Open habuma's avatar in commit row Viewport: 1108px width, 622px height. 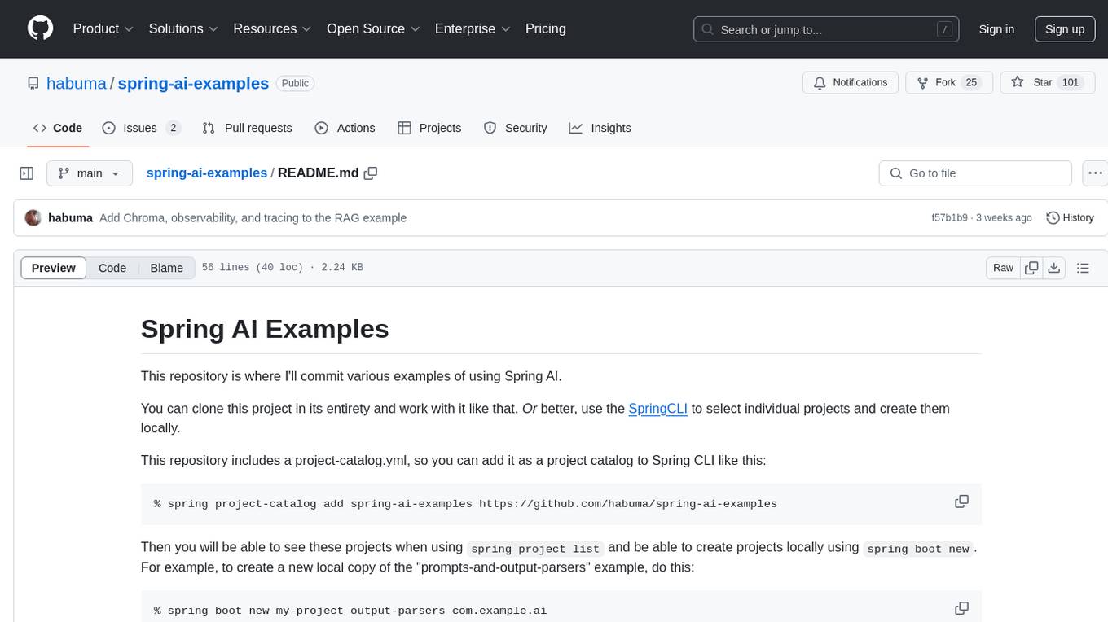(33, 218)
